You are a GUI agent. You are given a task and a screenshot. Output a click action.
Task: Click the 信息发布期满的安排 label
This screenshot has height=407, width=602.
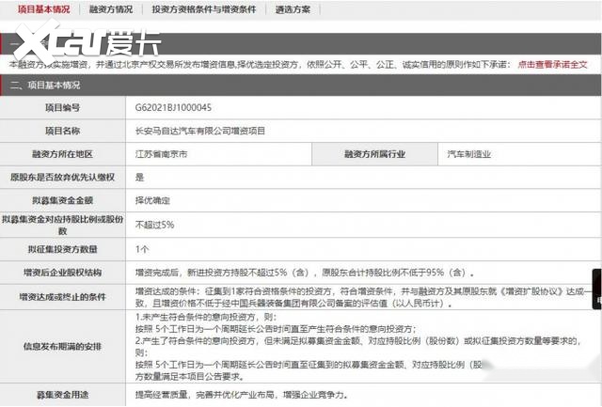tap(63, 347)
